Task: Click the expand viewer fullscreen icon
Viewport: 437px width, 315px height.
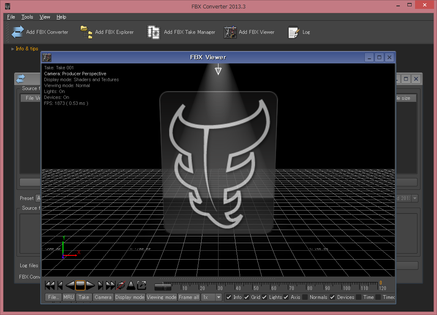Action: pos(142,285)
